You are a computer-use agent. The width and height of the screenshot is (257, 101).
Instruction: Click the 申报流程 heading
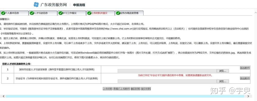pos(79,5)
